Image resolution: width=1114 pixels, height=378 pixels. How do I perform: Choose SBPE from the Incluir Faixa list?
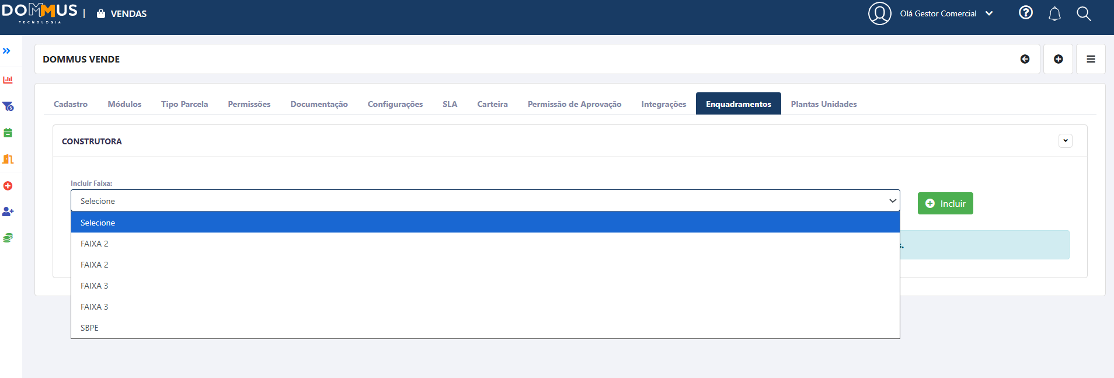[x=89, y=328]
